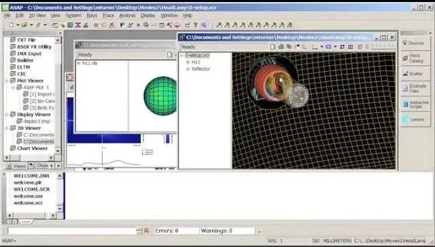435x247 pixels.
Task: Collapse the 0-setup.vcr root node
Action: tap(181, 56)
